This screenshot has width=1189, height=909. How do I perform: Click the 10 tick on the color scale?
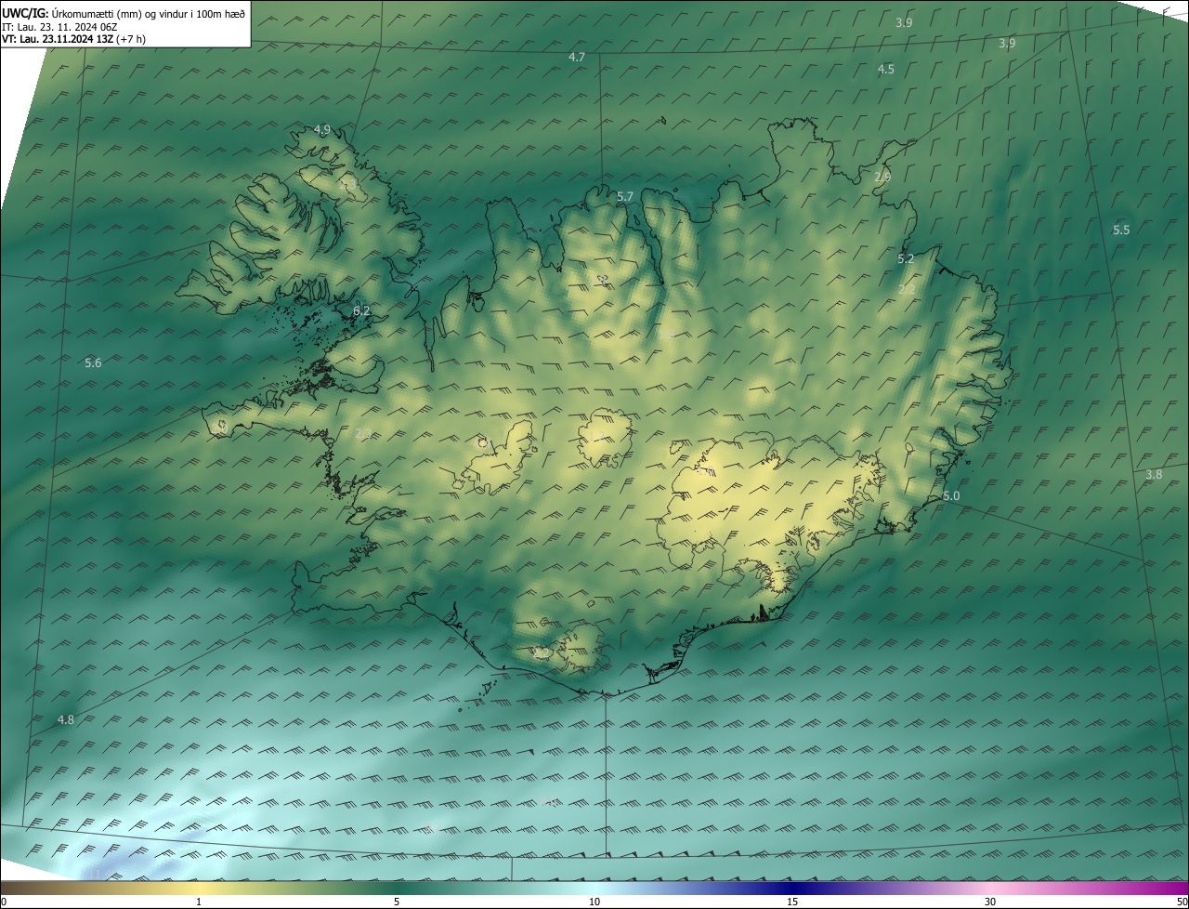coord(594,902)
